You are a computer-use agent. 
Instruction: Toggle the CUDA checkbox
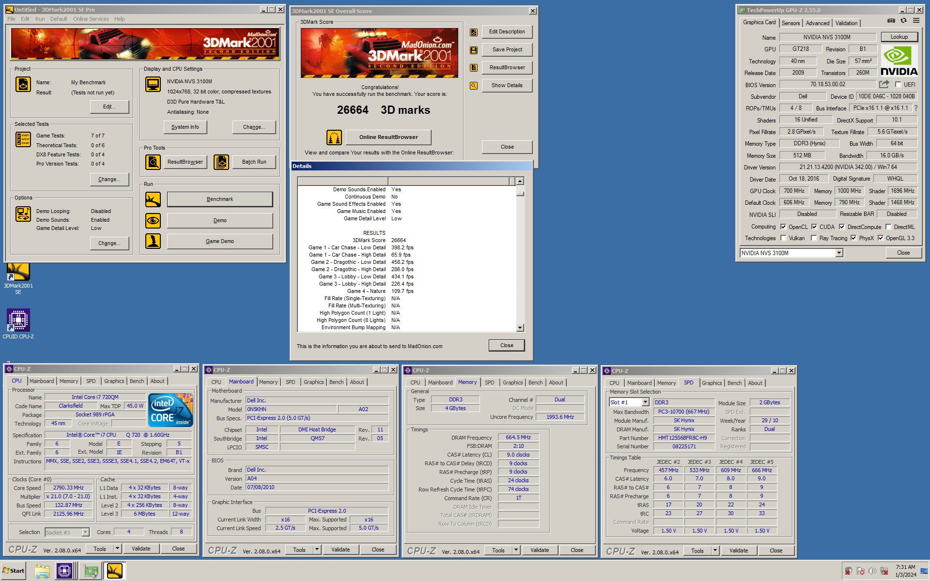(x=814, y=227)
